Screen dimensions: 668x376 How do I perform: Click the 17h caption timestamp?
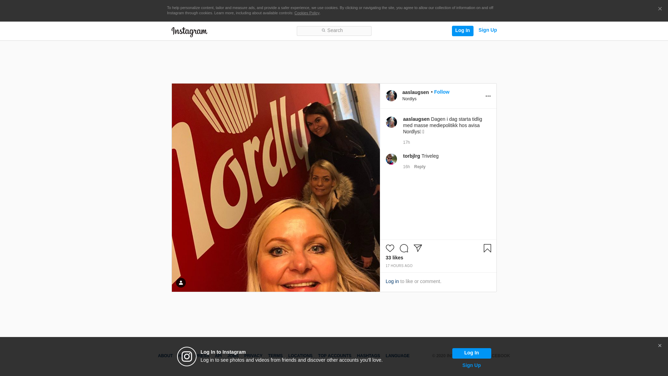pyautogui.click(x=406, y=142)
